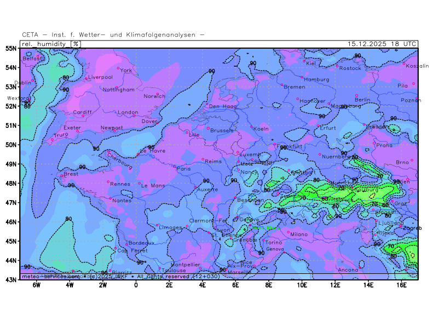
Task: Select the Limoges city label
Action: click(171, 227)
